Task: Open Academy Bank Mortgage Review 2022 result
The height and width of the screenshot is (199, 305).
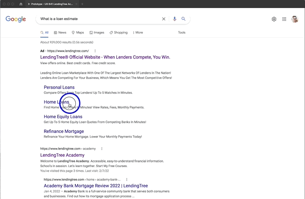Action: (96, 186)
